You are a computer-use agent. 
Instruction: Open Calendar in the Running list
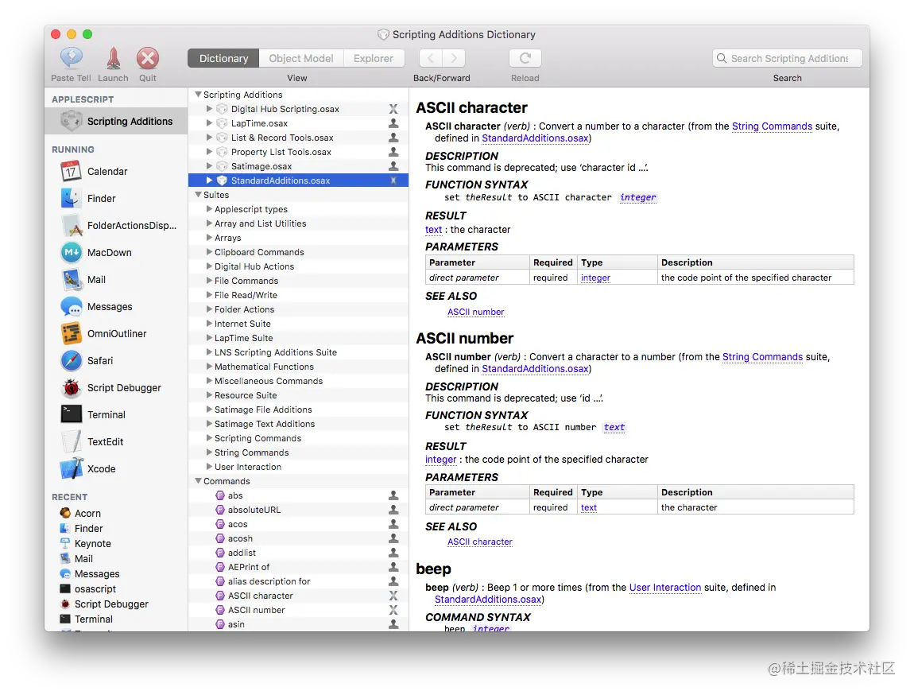[116, 172]
